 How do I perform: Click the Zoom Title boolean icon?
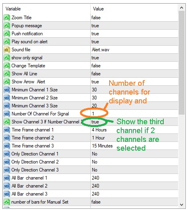7,18
